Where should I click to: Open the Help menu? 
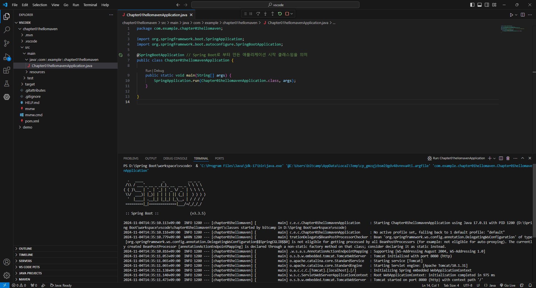(x=105, y=5)
